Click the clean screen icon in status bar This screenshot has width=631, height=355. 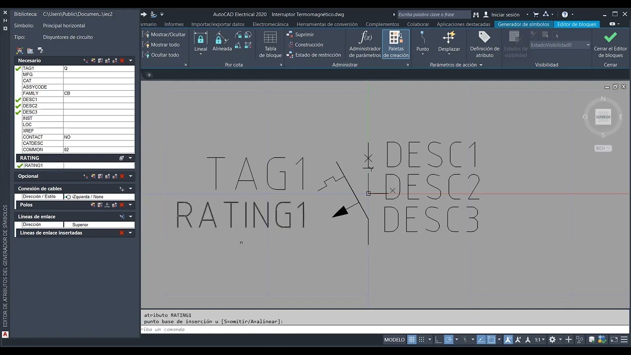click(614, 340)
